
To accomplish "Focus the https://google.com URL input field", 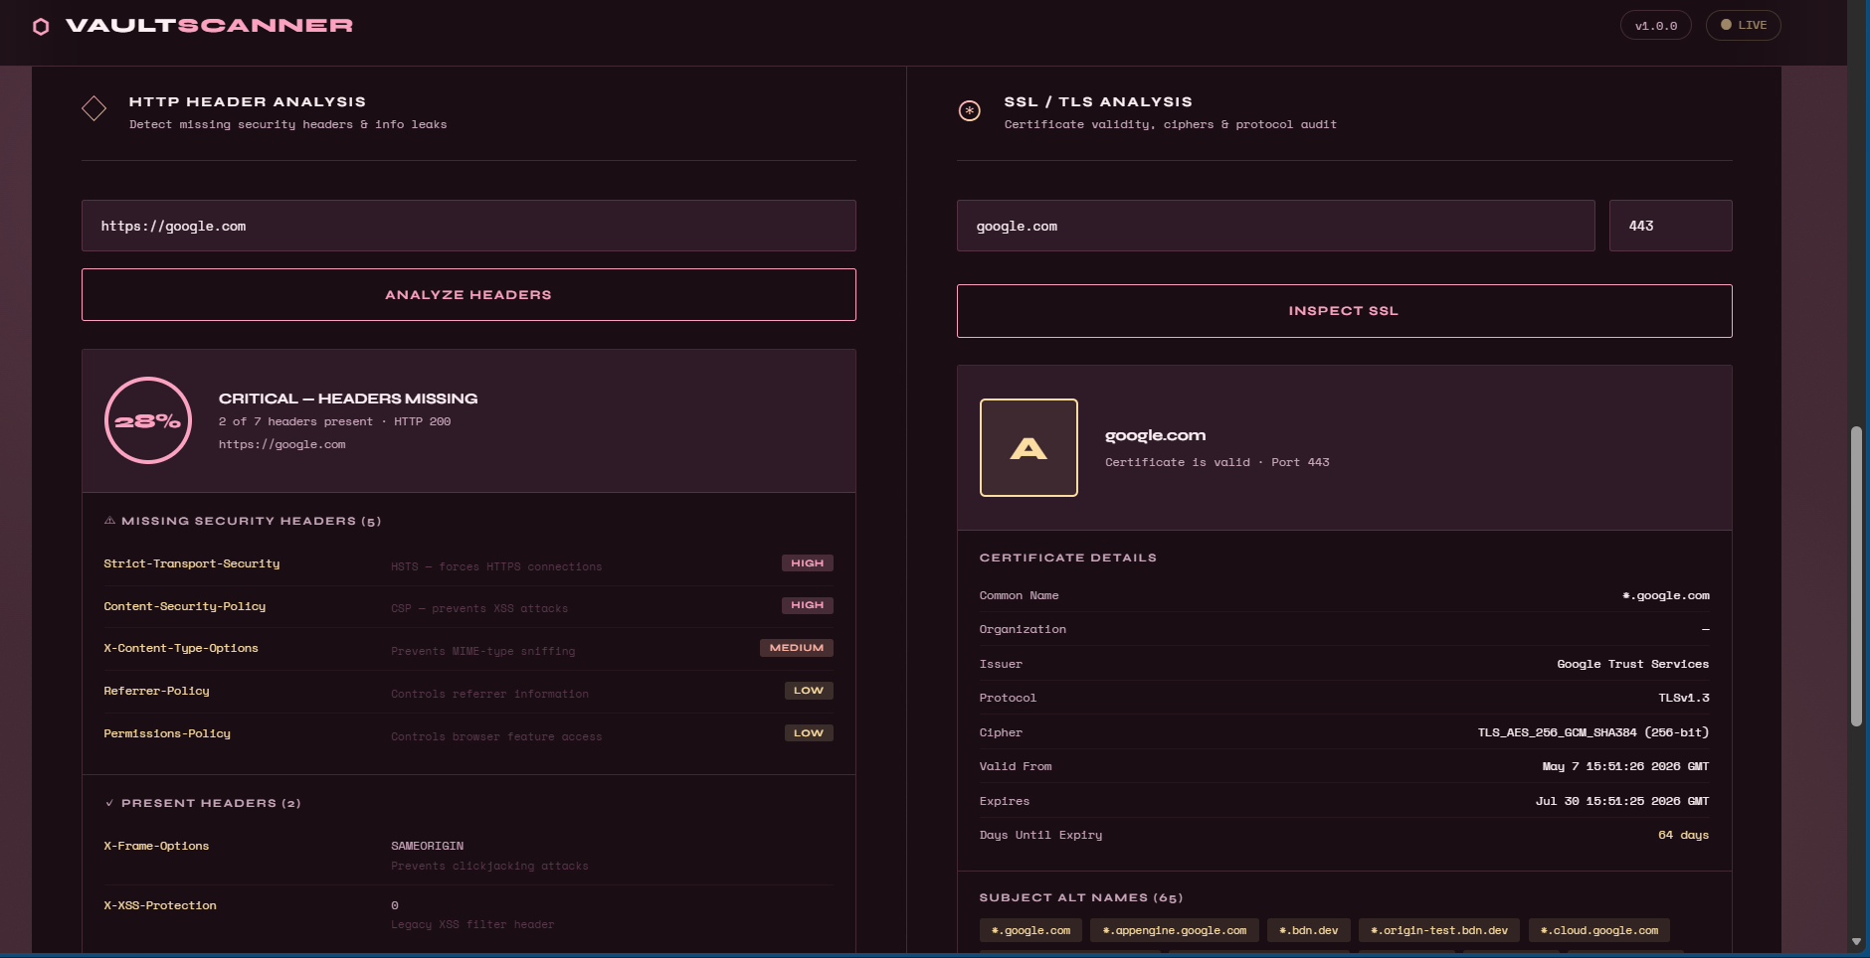I will click(468, 226).
